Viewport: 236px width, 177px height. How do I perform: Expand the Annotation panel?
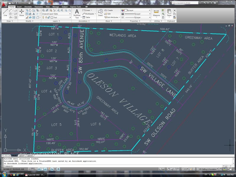pos(84,21)
